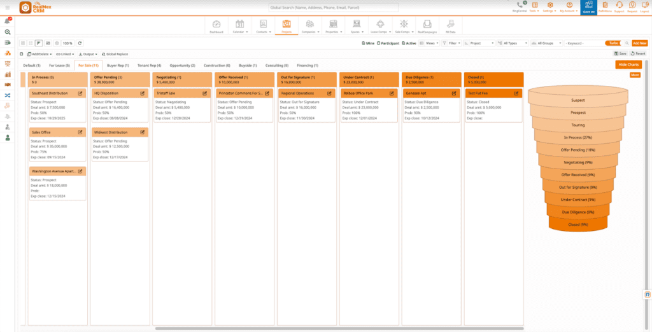Click the In Process (27%) funnel segment
This screenshot has width=652, height=332.
coord(578,137)
